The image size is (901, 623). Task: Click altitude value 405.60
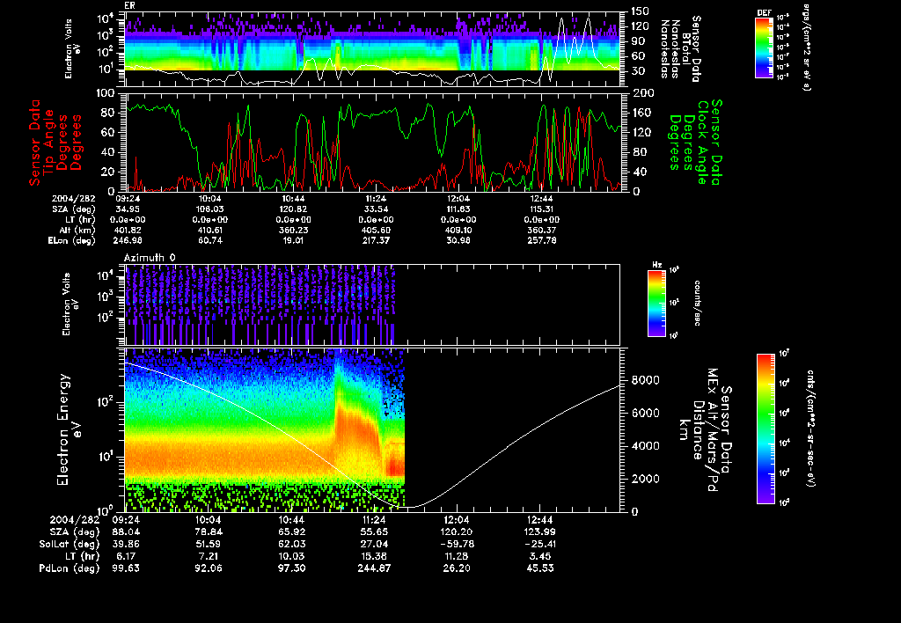pyautogui.click(x=375, y=230)
